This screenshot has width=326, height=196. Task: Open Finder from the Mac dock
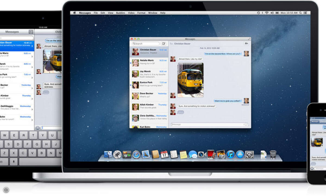(108, 154)
